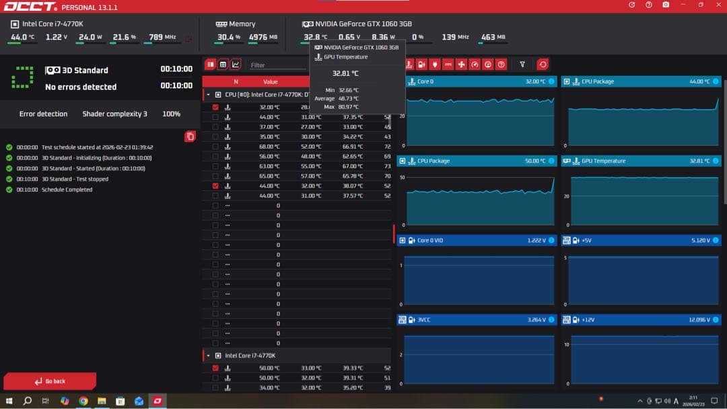Sort the table by the Value column
Image resolution: width=727 pixels, height=409 pixels.
coord(271,81)
